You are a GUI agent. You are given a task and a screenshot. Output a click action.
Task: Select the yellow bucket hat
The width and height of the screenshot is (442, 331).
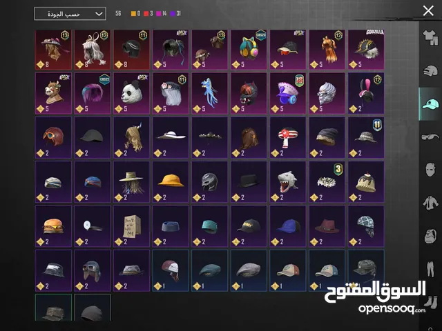tap(171, 182)
